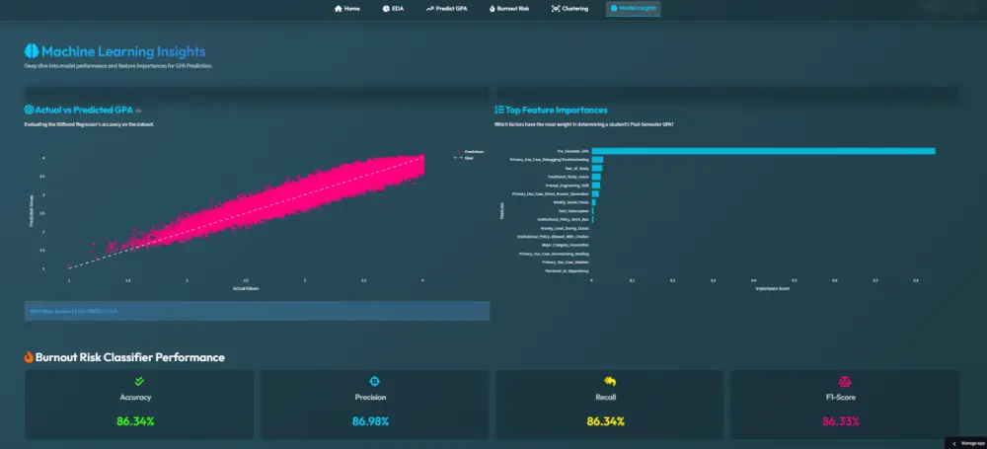Click the Debugging/Troubleshooting feature importance bar

pos(597,160)
